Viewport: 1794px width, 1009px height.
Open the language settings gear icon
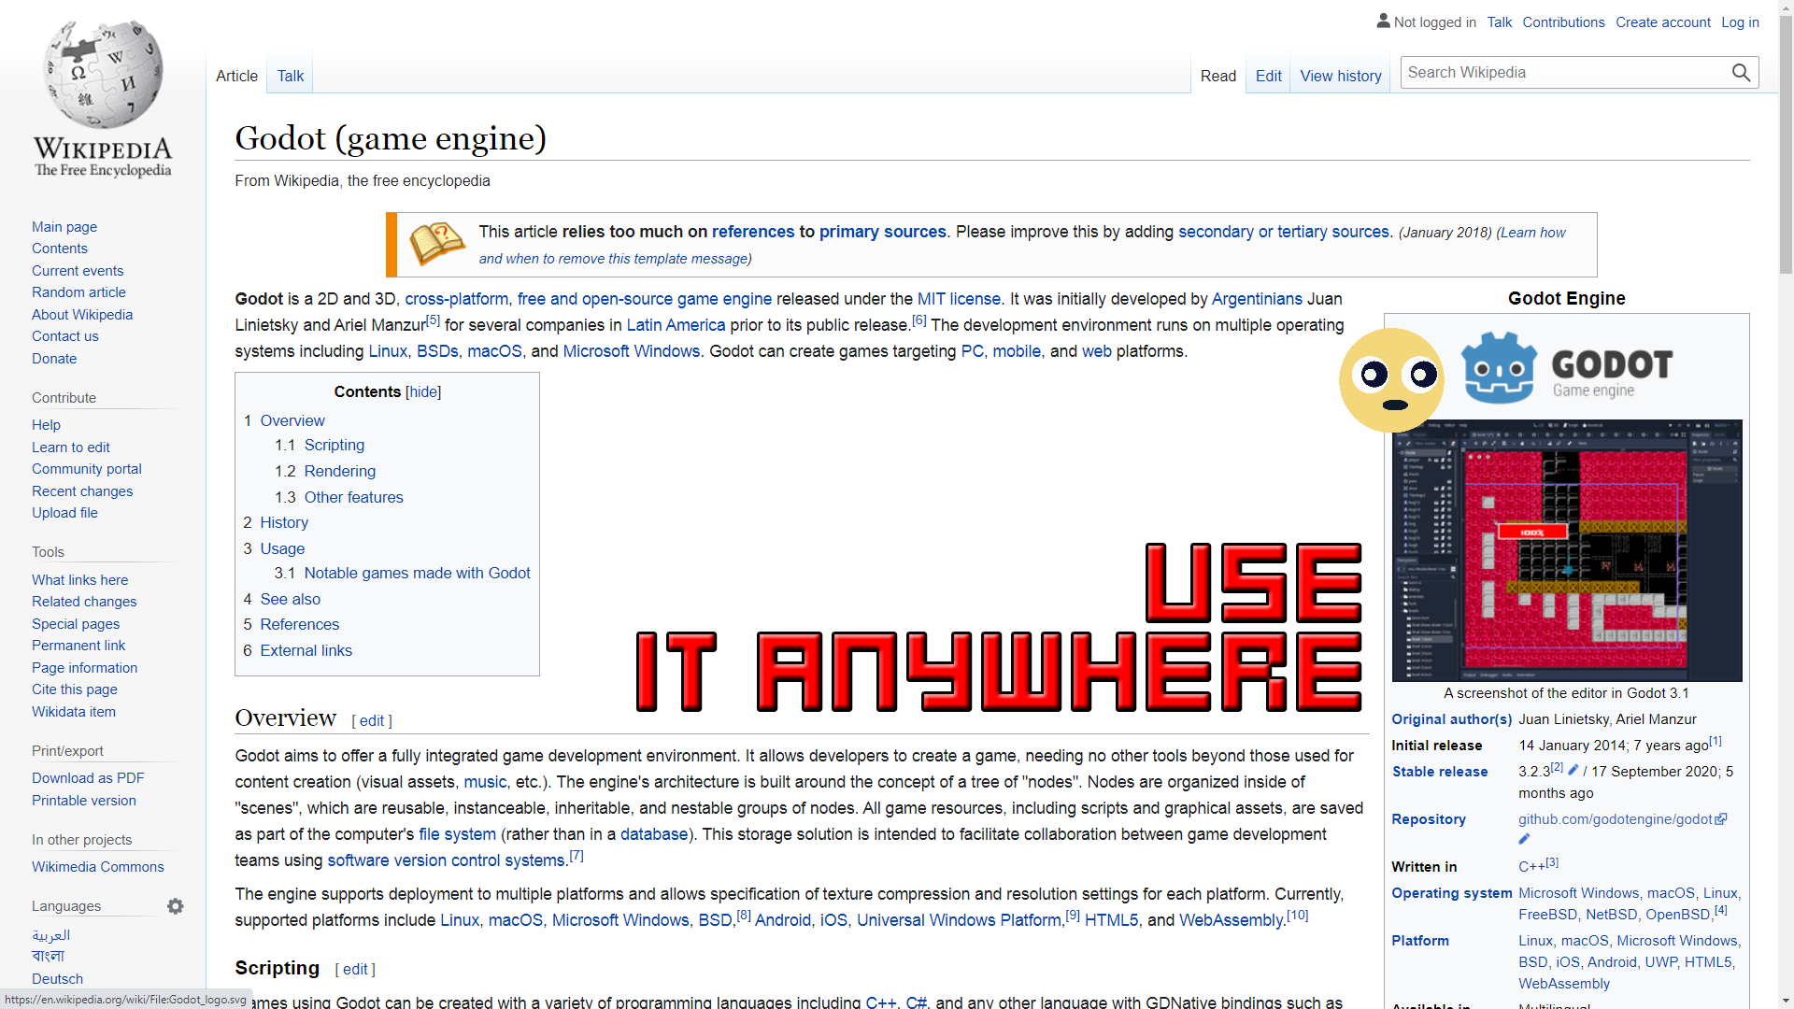point(176,906)
